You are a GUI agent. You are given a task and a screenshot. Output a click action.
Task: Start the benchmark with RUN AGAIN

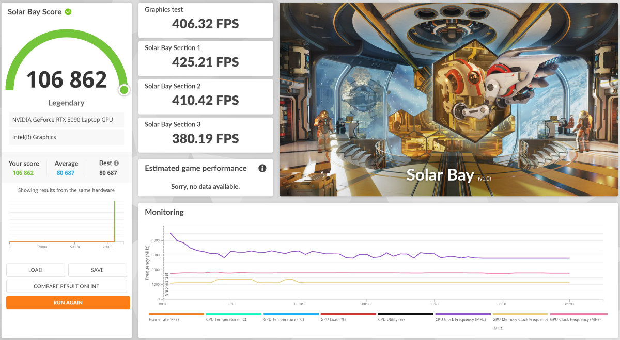tap(68, 302)
